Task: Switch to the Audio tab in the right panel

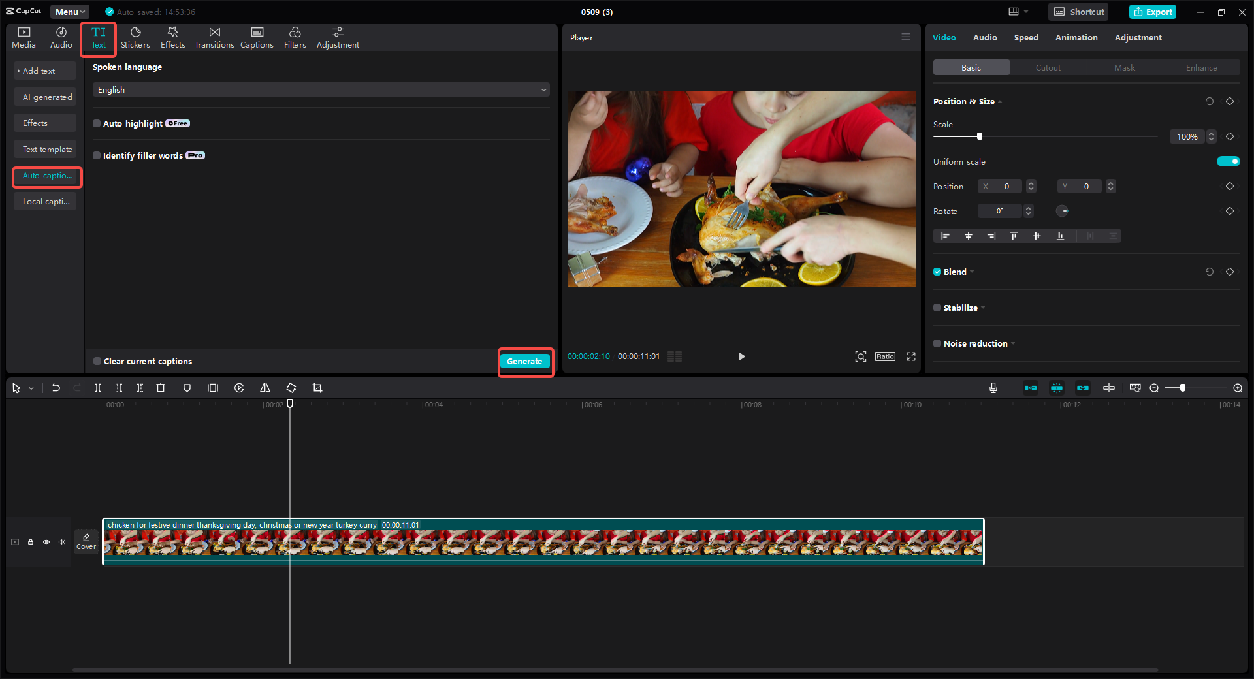Action: pos(984,37)
